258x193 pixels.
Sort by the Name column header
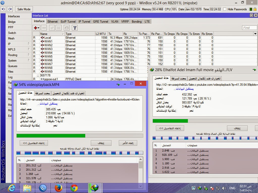[52, 34]
